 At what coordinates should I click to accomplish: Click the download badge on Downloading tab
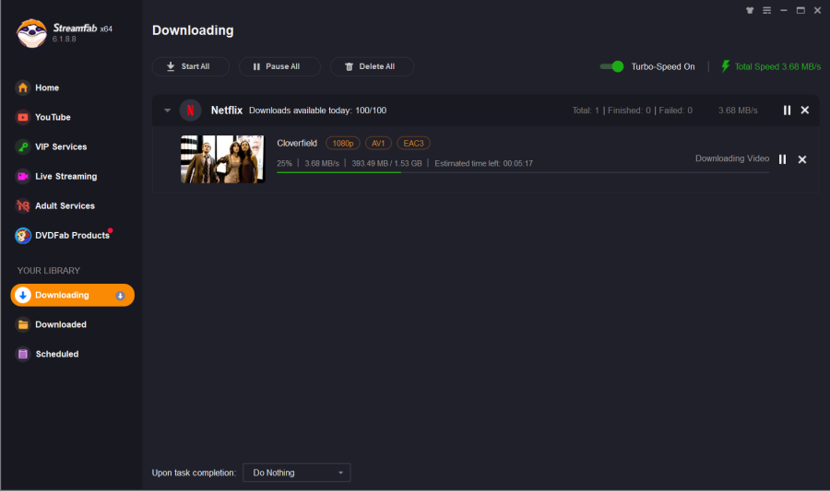120,296
